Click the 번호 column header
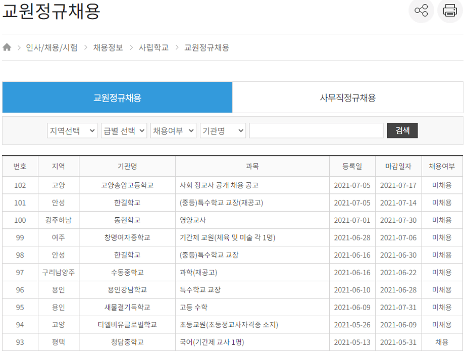 click(20, 166)
